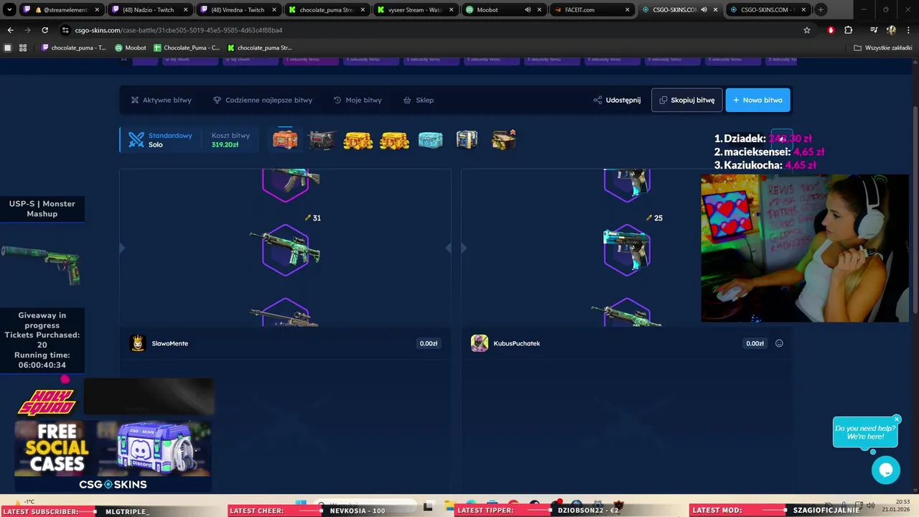The width and height of the screenshot is (919, 517).
Task: Open the Aktywne bitwy section
Action: tap(161, 100)
